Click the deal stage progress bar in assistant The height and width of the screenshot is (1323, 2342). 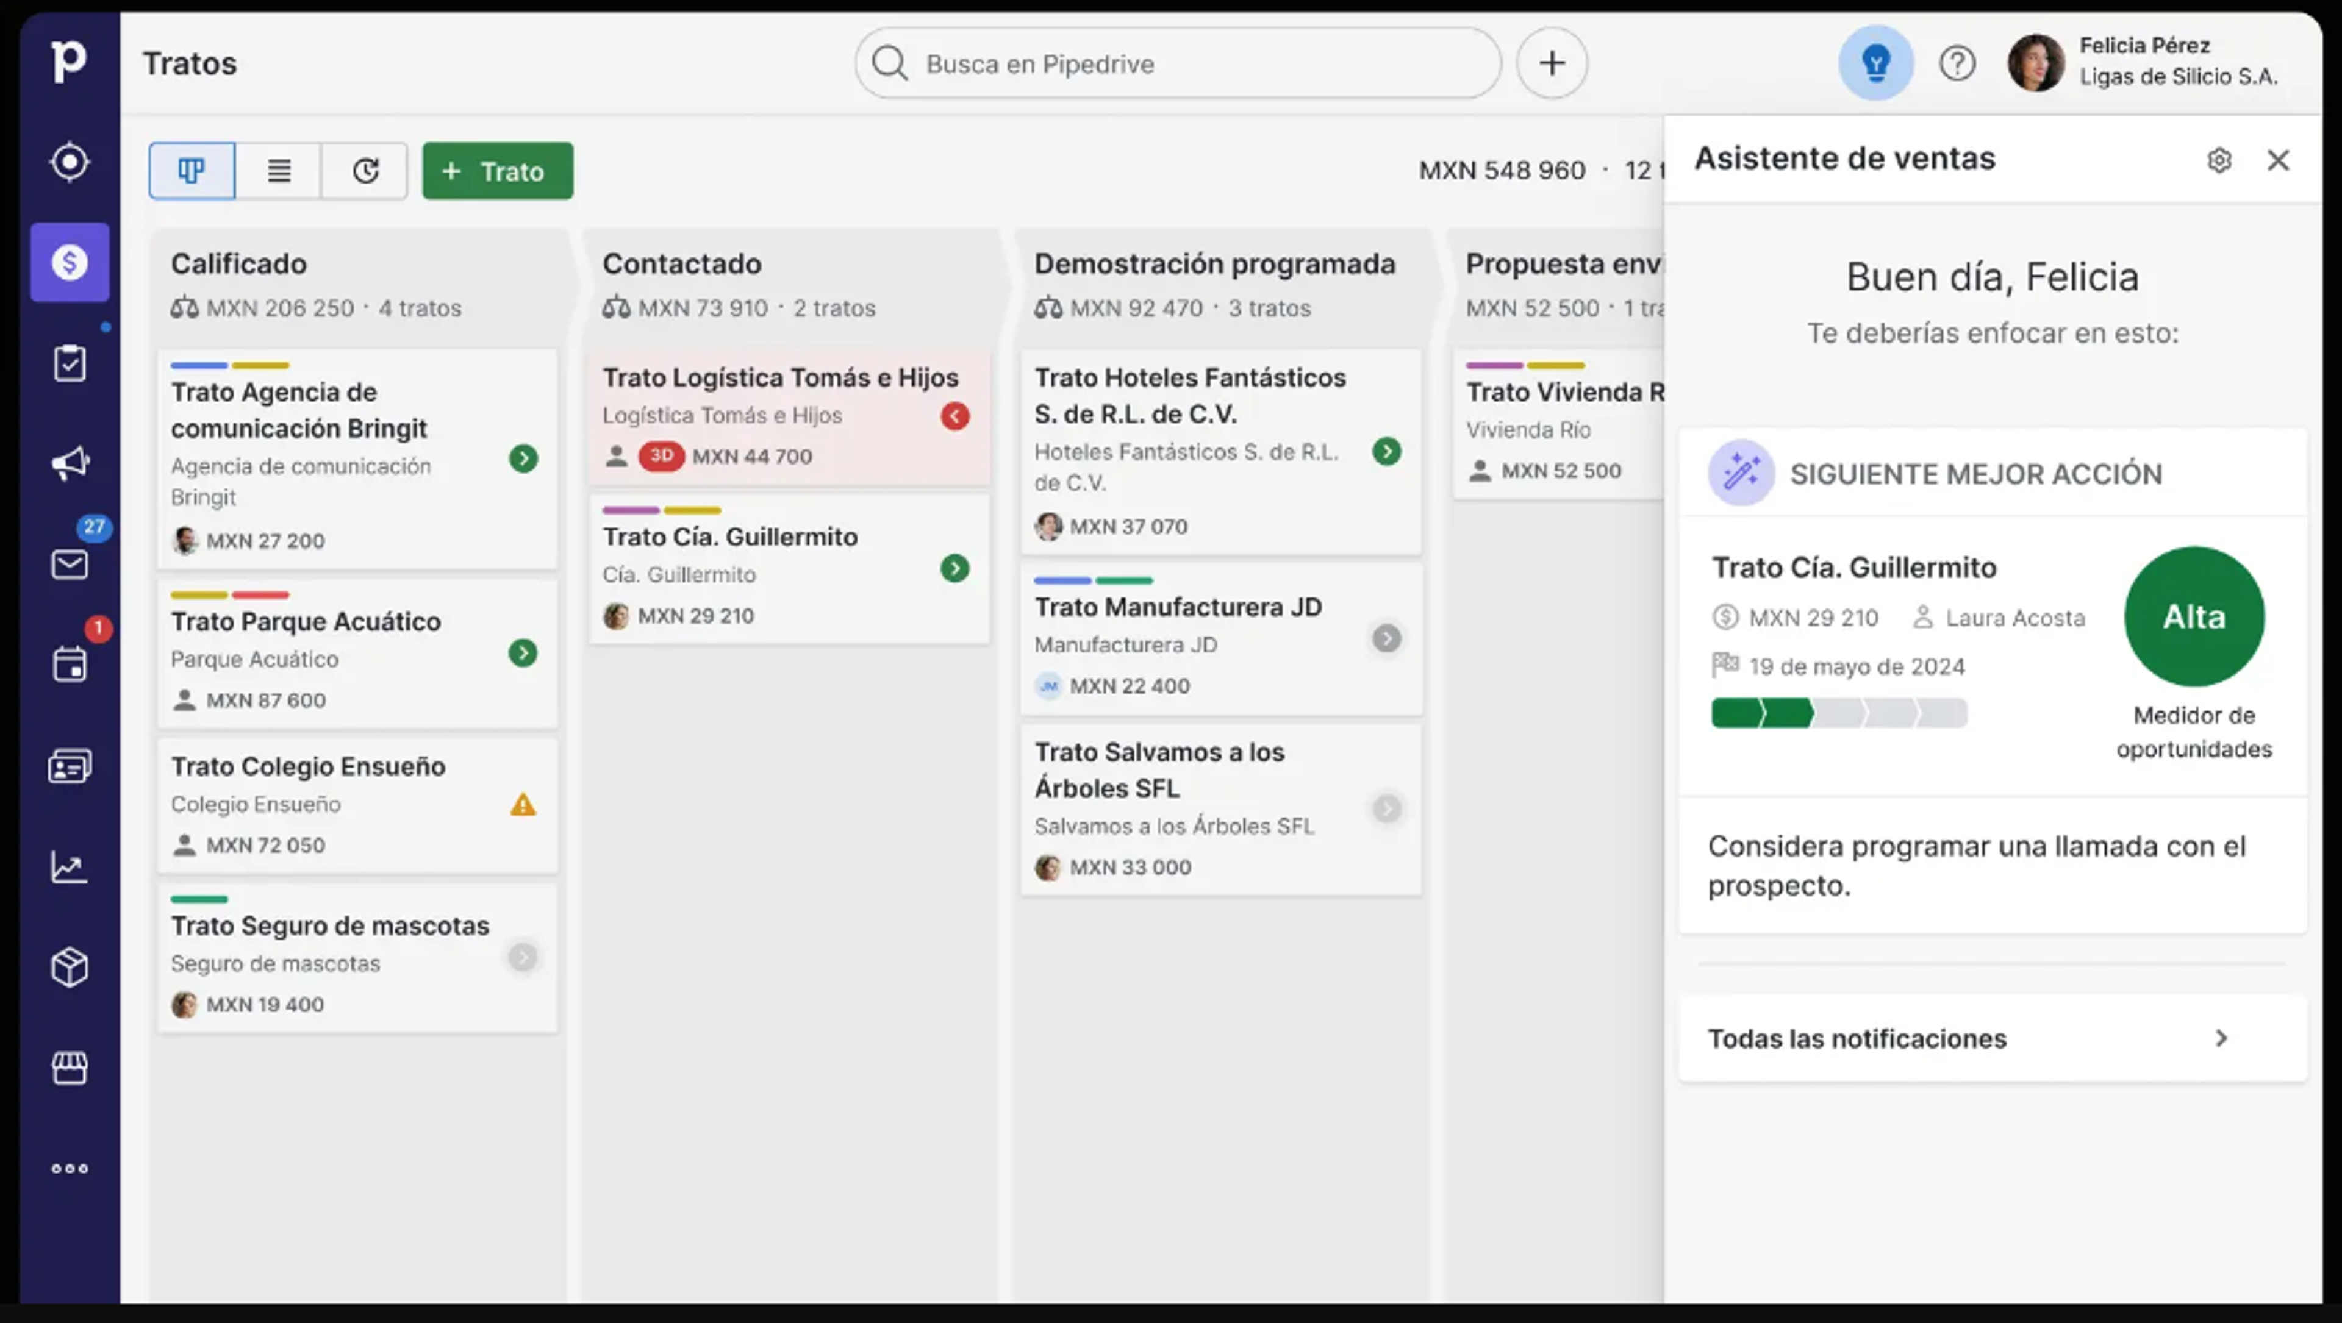tap(1839, 713)
